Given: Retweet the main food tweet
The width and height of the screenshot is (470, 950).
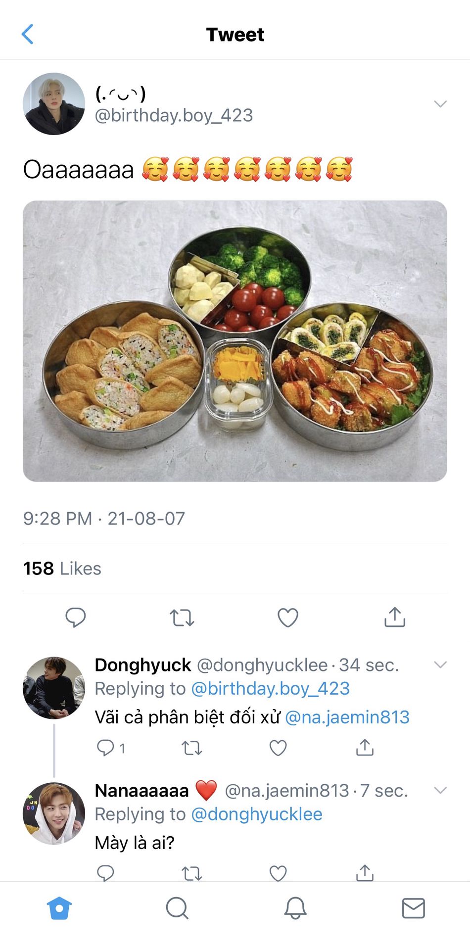Looking at the screenshot, I should tap(182, 617).
